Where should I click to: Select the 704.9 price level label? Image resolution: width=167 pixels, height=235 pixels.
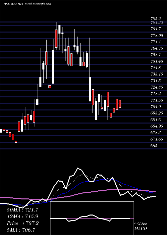(x=156, y=107)
